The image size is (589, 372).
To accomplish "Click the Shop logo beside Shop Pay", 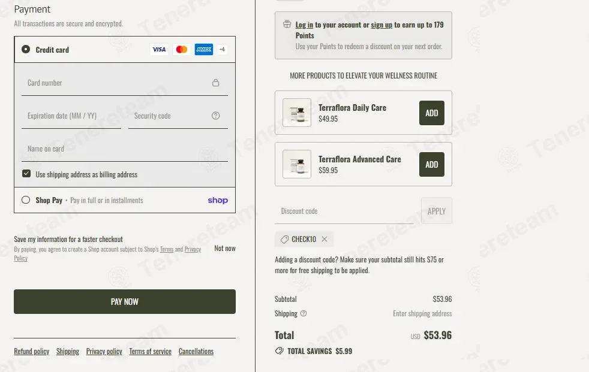I will pyautogui.click(x=218, y=200).
